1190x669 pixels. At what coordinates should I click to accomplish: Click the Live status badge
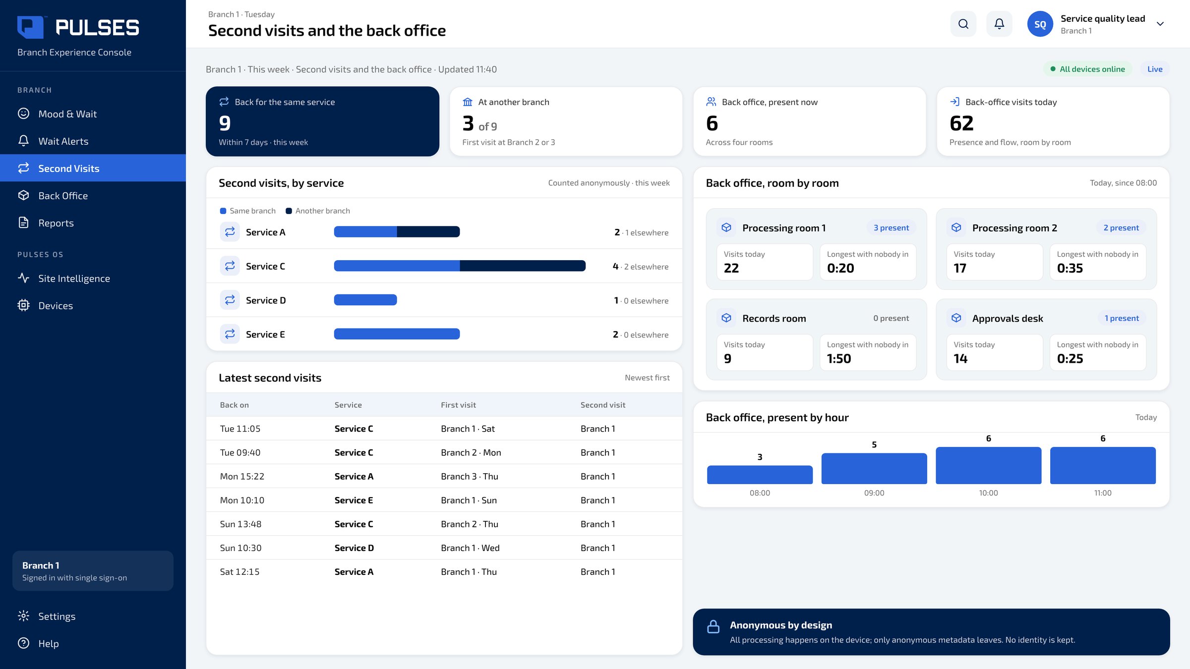coord(1155,69)
